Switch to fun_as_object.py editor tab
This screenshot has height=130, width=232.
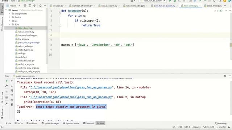pyautogui.click(x=109, y=6)
